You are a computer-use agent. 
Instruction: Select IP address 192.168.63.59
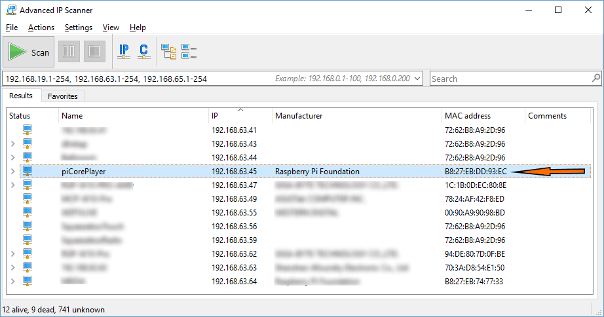[x=235, y=240]
